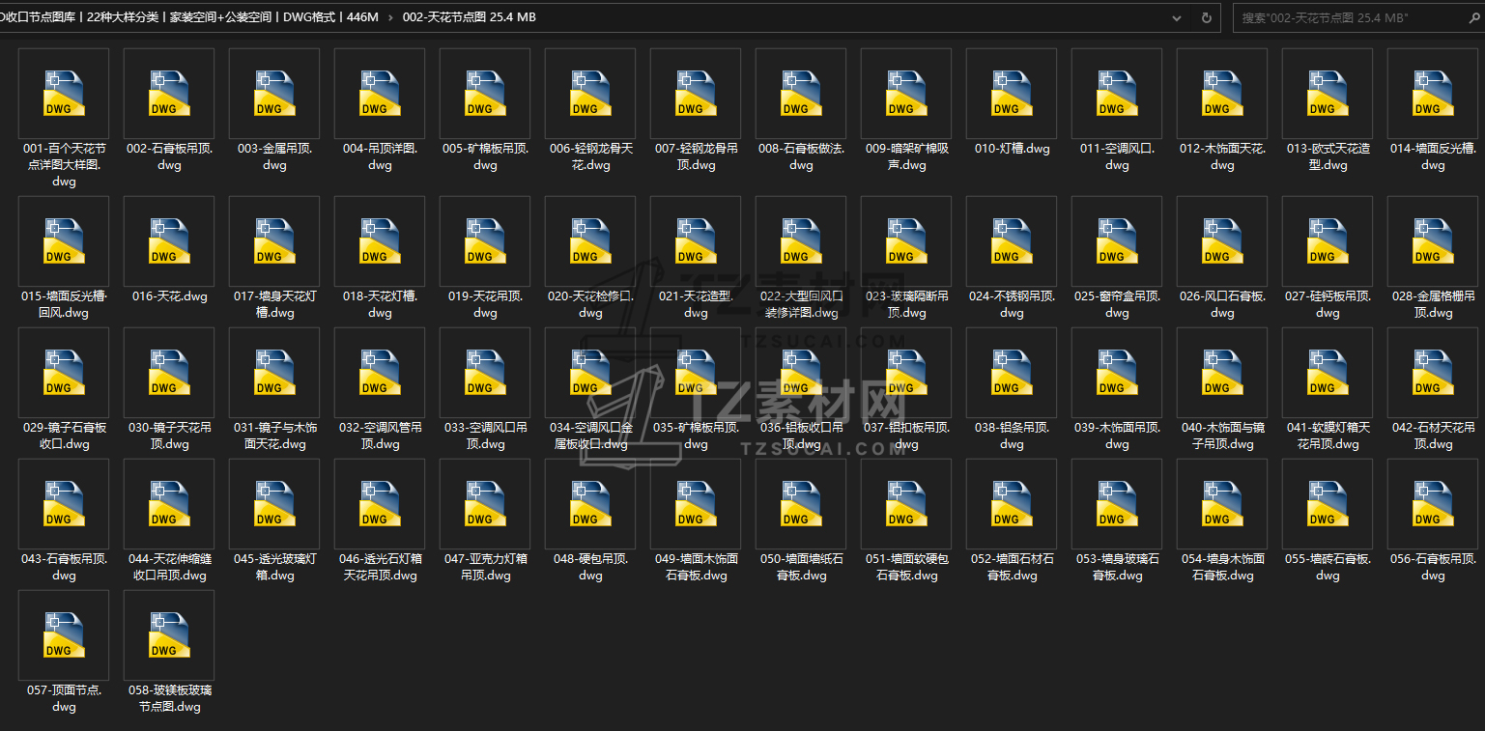Click the 020-天花检修口 file icon
The image size is (1485, 731).
click(590, 241)
